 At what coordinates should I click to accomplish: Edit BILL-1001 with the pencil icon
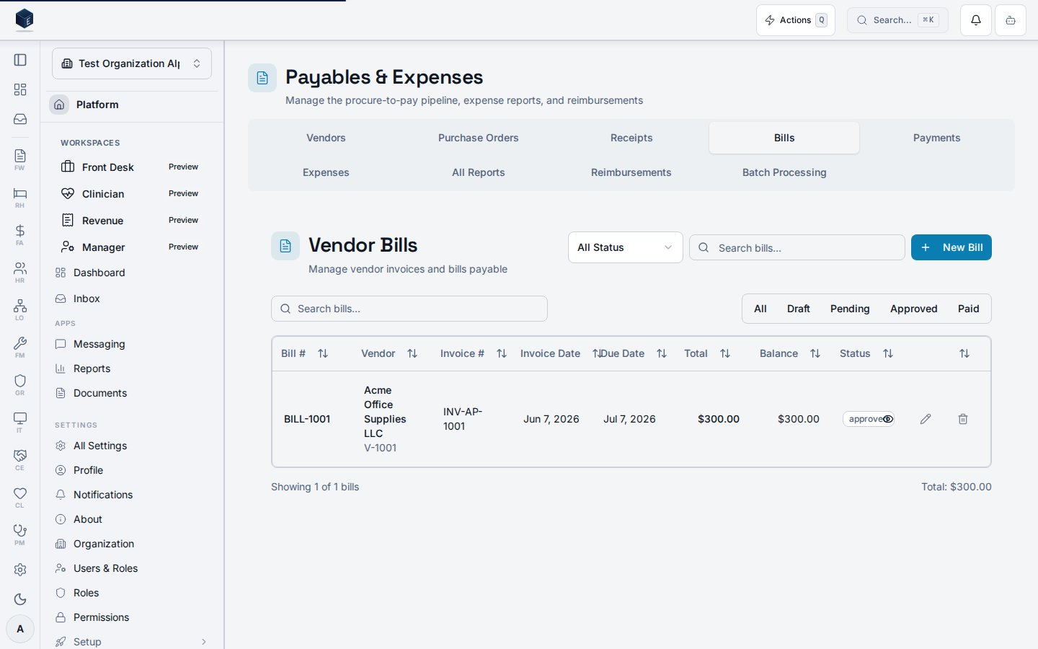coord(926,419)
